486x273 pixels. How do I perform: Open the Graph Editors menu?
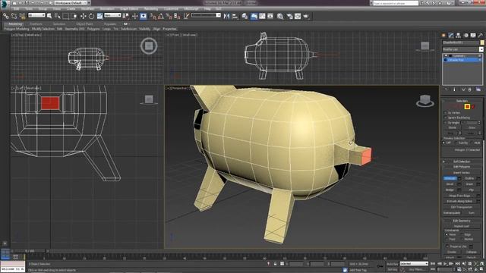(x=129, y=8)
